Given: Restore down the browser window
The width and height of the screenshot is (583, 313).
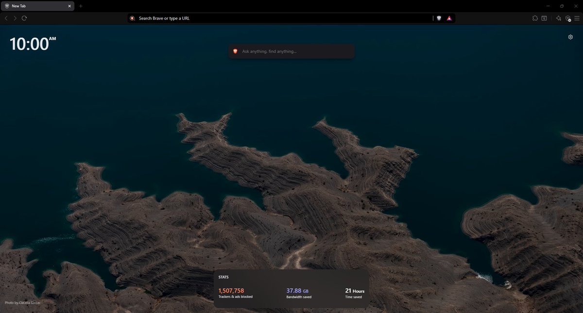Looking at the screenshot, I should tap(562, 6).
